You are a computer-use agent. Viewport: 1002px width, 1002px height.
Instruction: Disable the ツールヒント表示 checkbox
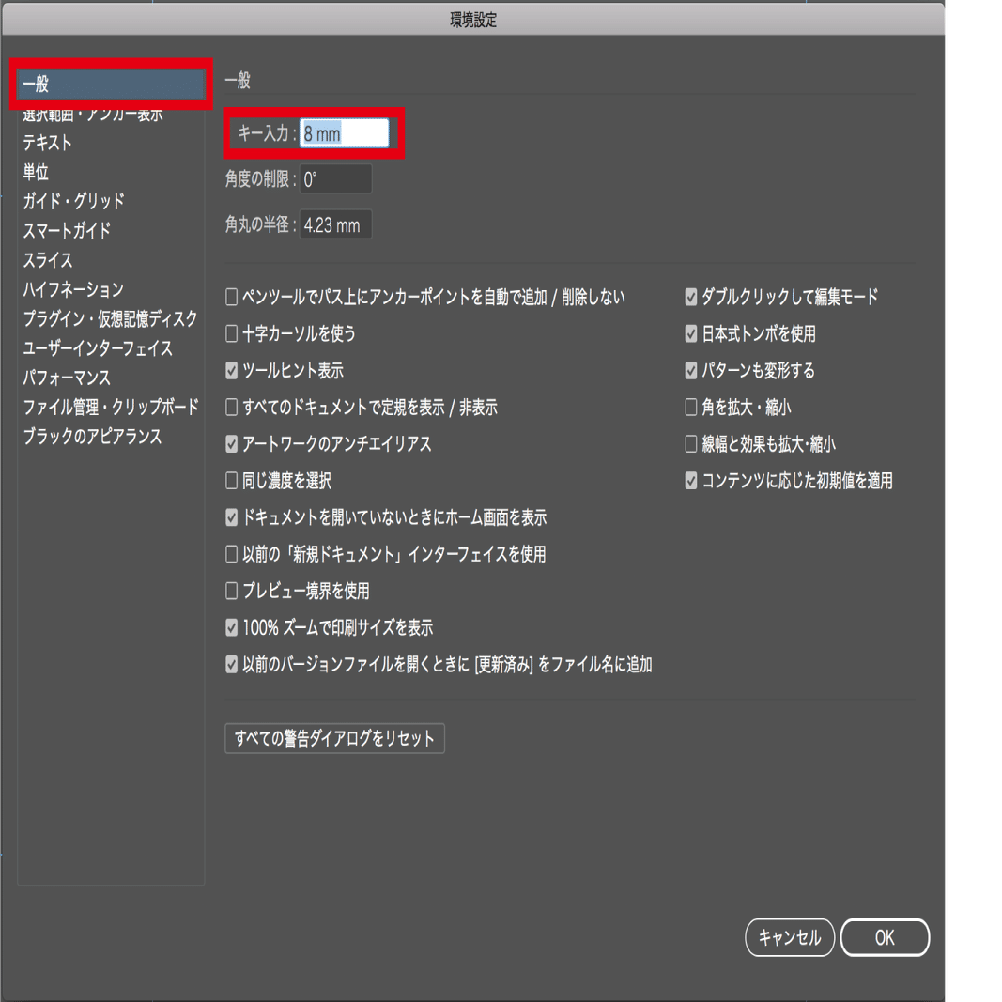(231, 371)
